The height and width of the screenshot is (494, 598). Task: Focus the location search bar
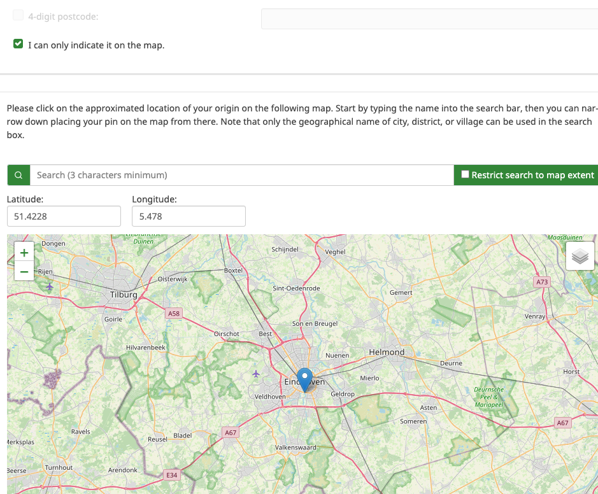(242, 175)
